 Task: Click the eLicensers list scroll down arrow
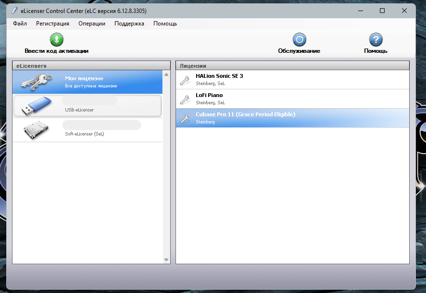click(x=166, y=260)
